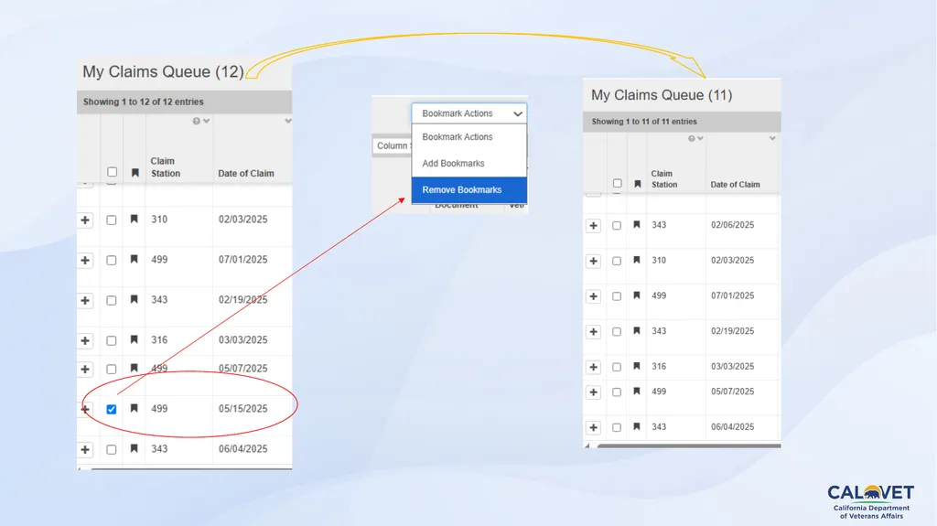The height and width of the screenshot is (526, 937).
Task: Click the help icon above Claim Station in 12-entry queue
Action: (196, 121)
